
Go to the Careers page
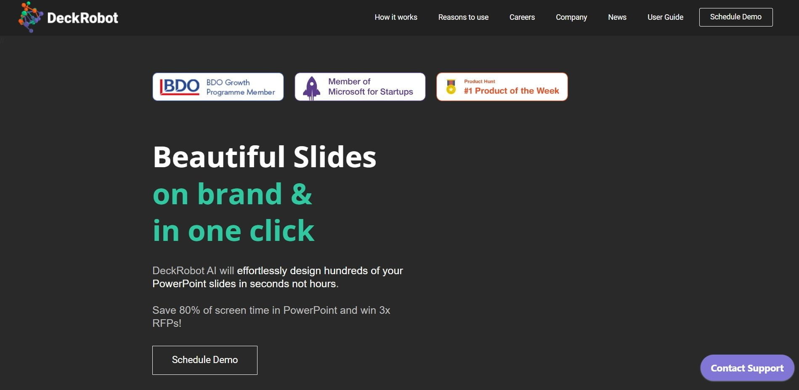pyautogui.click(x=522, y=17)
